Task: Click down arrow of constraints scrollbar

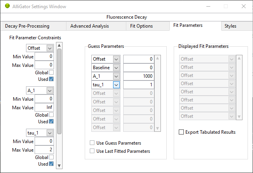Action: 59,166
